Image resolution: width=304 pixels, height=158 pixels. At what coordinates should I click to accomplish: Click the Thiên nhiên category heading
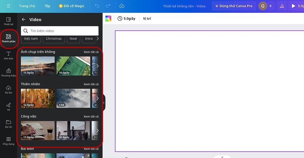click(30, 84)
